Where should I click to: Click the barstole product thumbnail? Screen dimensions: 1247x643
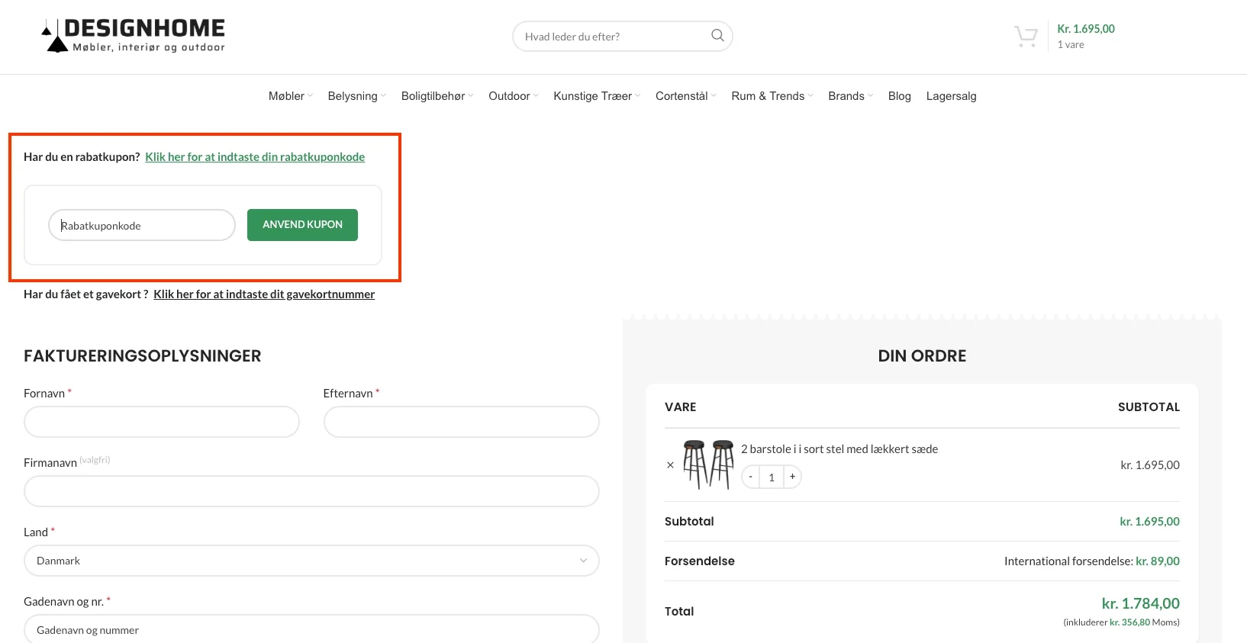click(707, 464)
